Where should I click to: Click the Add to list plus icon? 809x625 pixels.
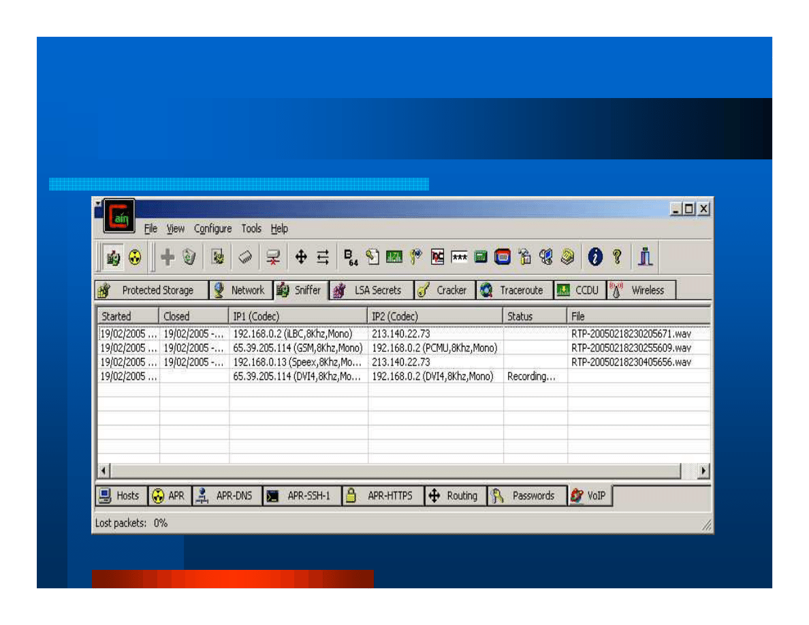(168, 257)
